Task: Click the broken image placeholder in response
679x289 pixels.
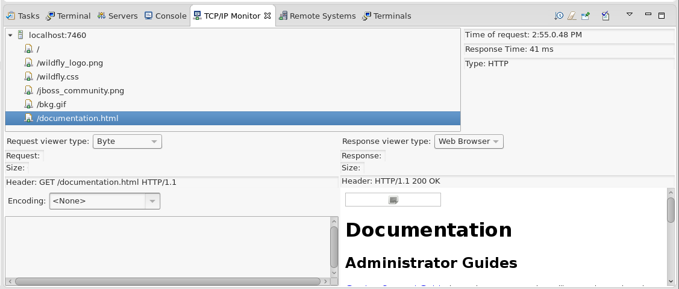Action: [393, 200]
